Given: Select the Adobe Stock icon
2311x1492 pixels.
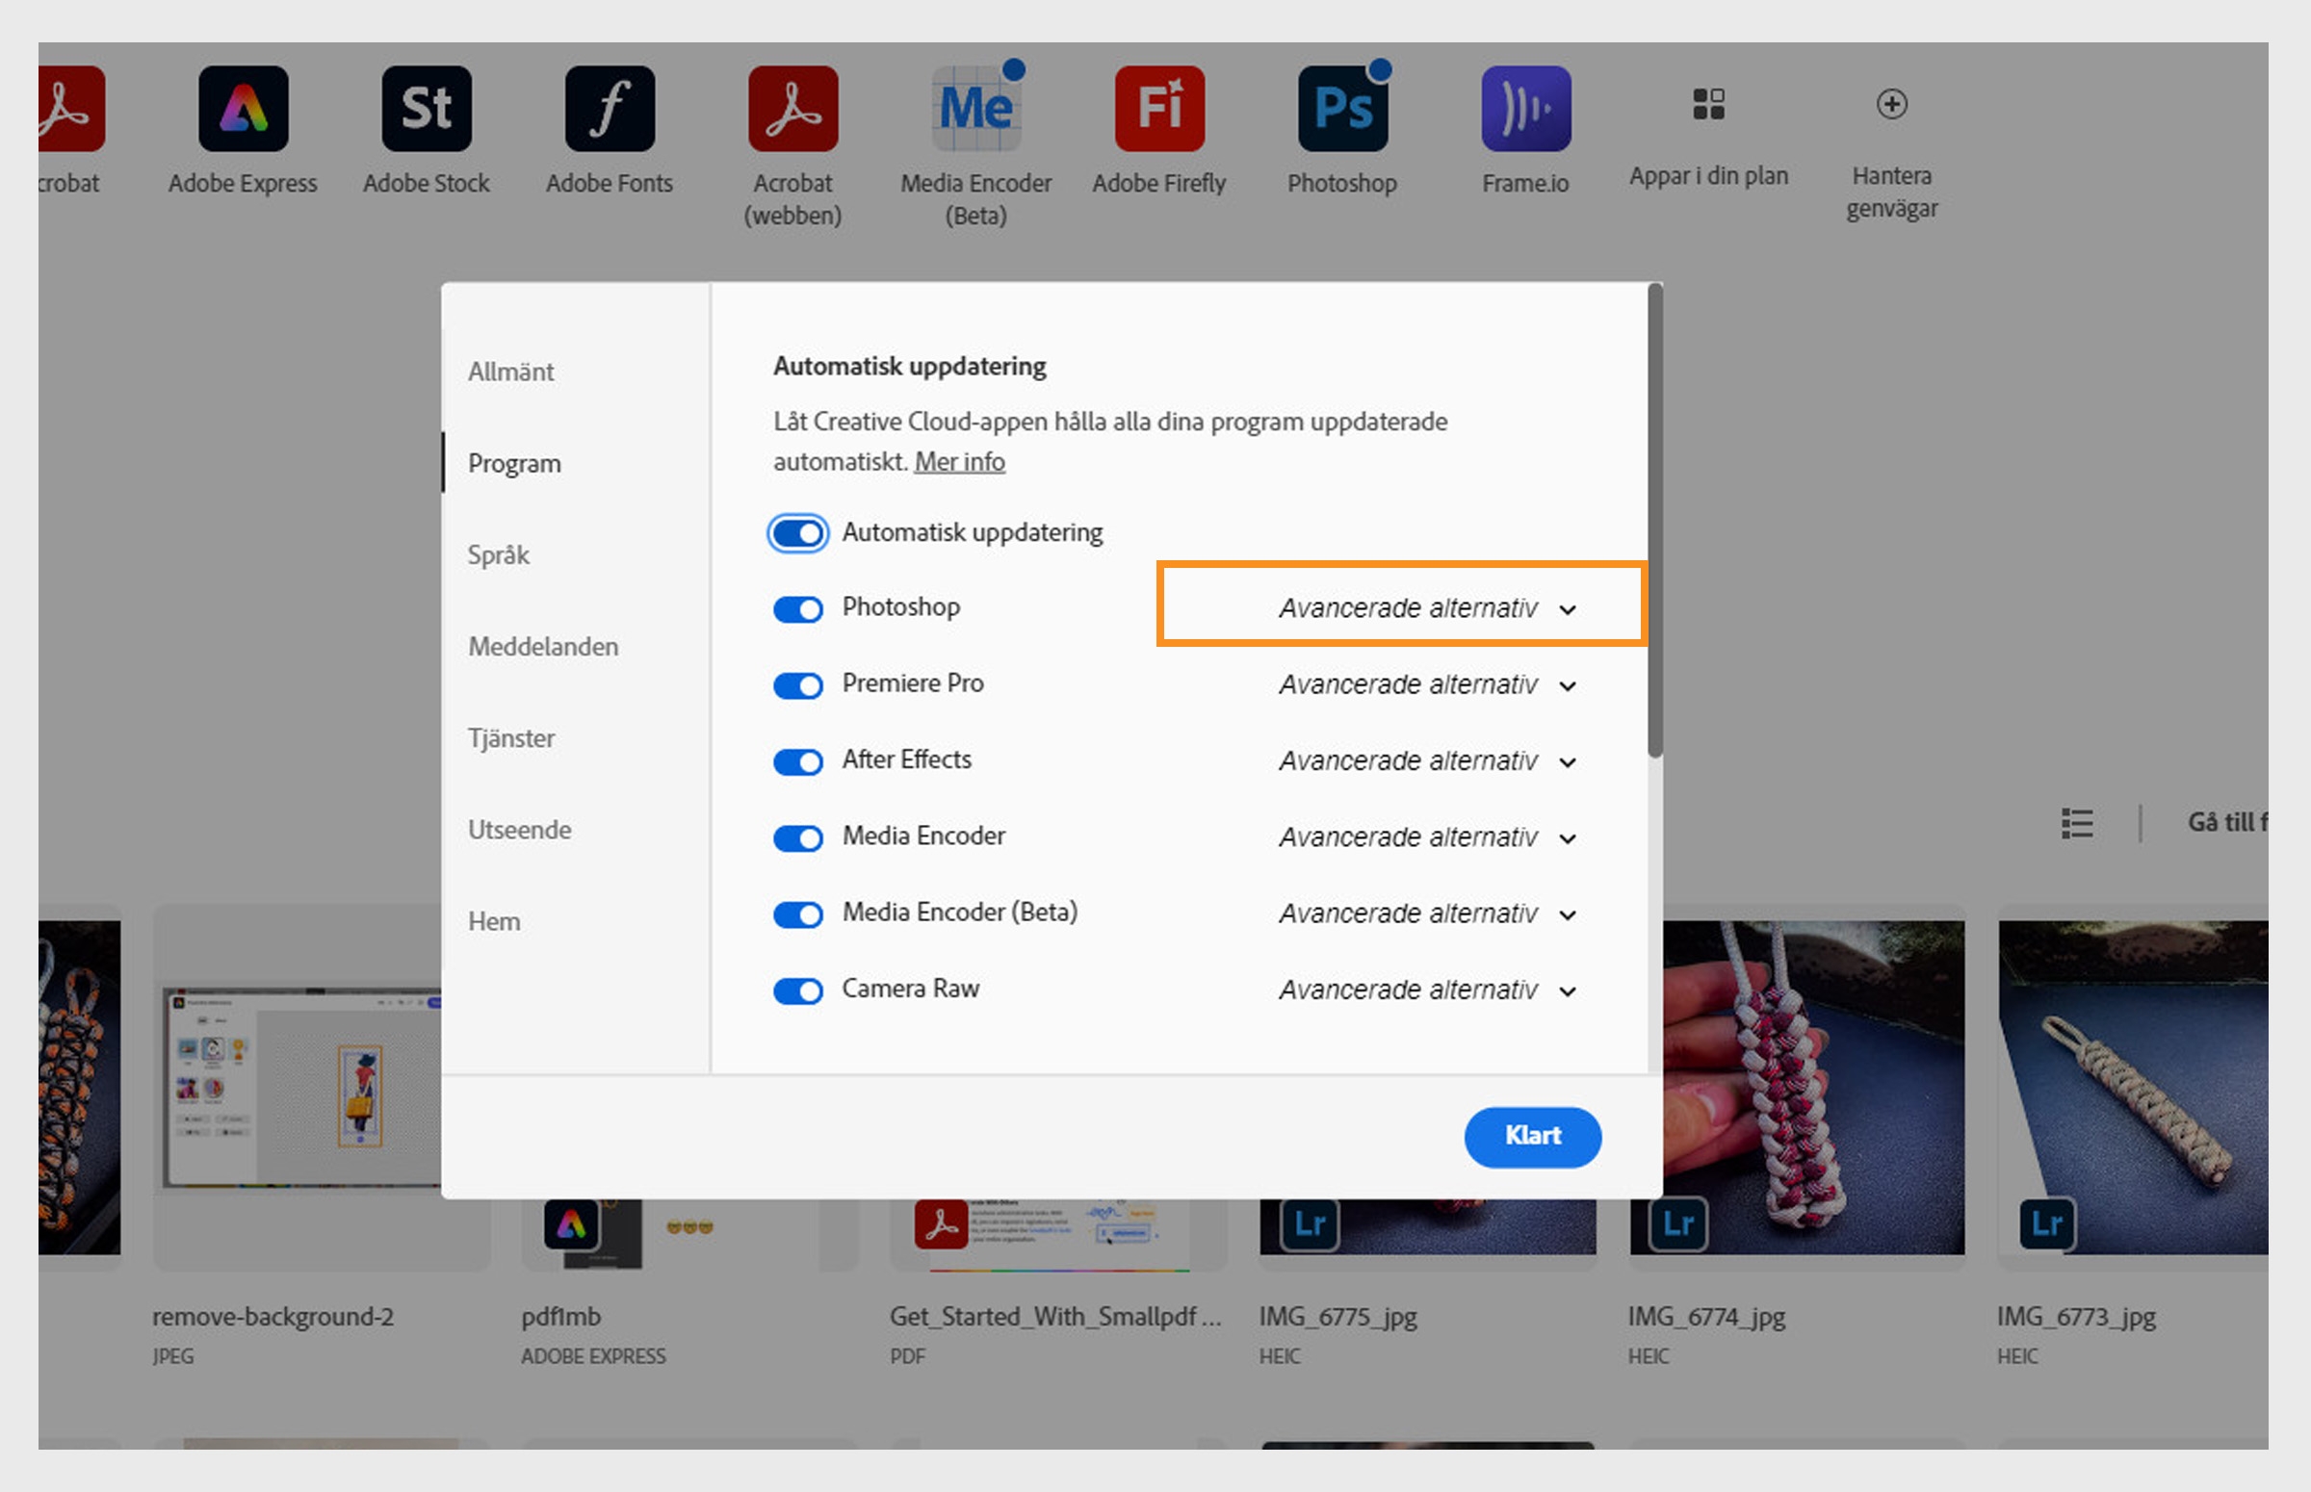Looking at the screenshot, I should 427,107.
